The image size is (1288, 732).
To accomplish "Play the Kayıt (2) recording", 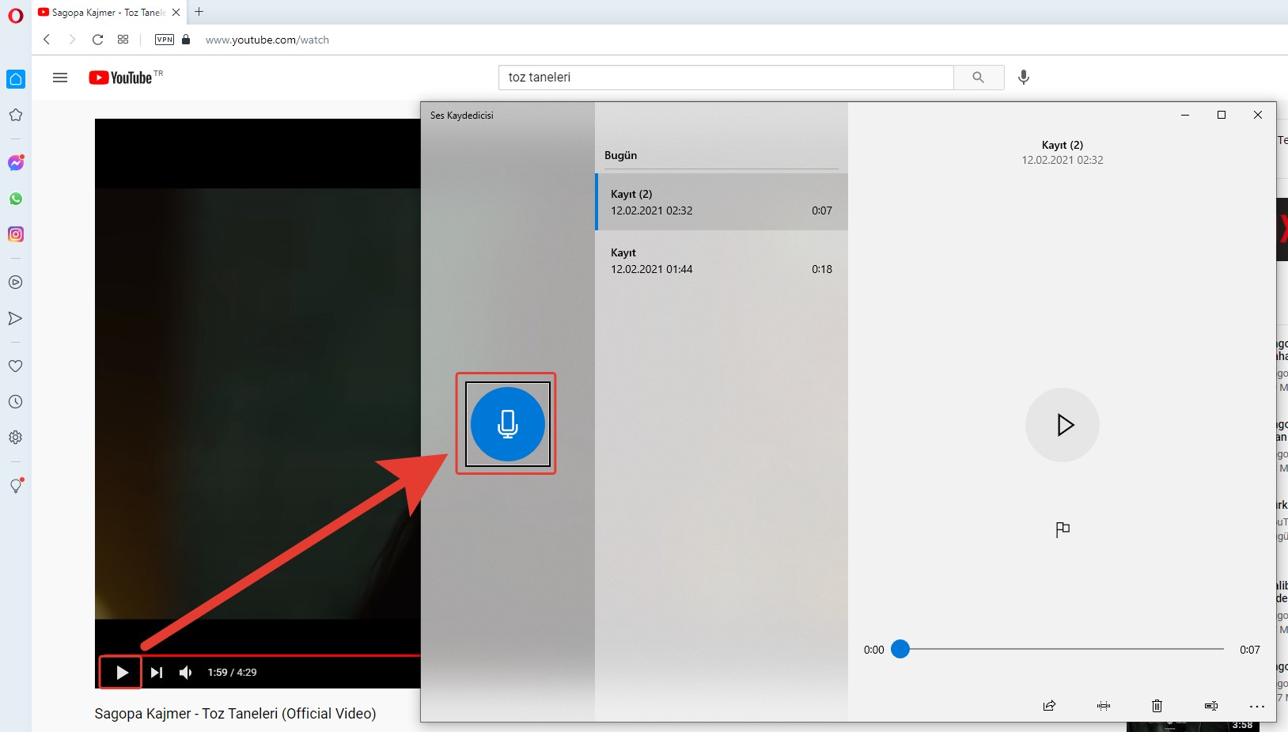I will (x=1062, y=425).
